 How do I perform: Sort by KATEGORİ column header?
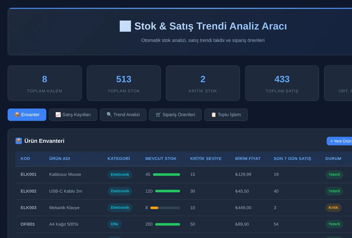(119, 158)
